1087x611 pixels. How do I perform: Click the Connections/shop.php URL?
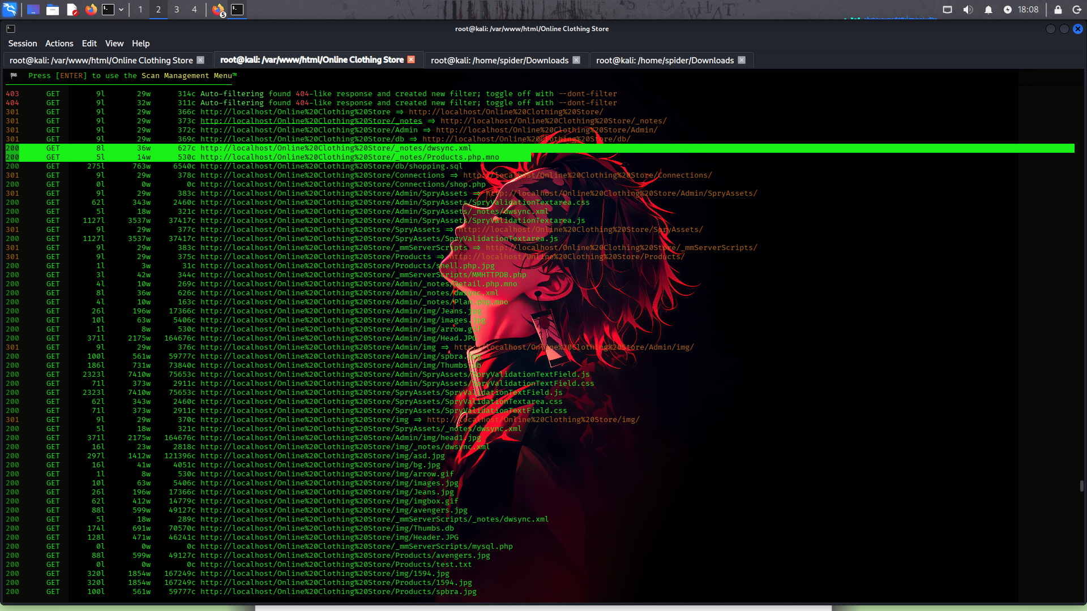[x=343, y=184]
